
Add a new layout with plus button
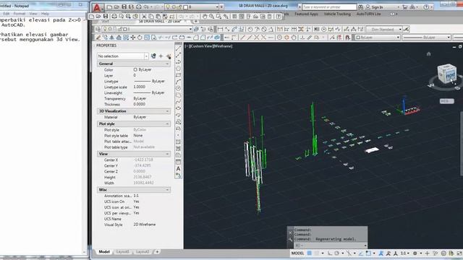click(x=157, y=252)
